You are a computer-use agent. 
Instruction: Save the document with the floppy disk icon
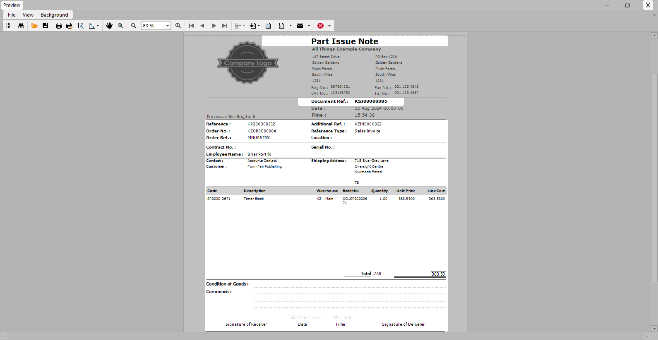(45, 26)
